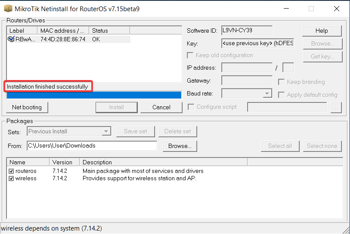
Task: Click the Description column header
Action: (164, 162)
